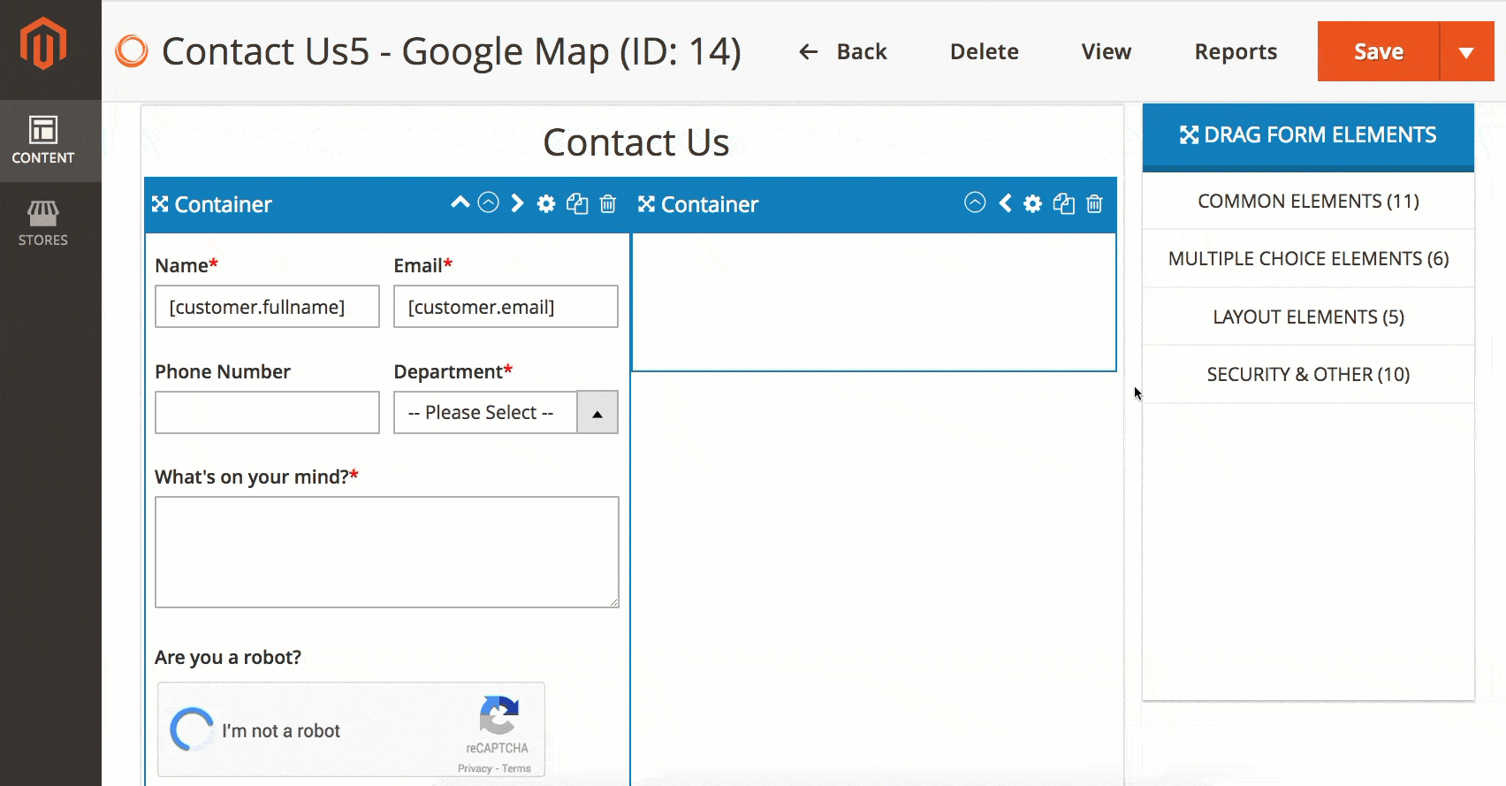Image resolution: width=1506 pixels, height=786 pixels.
Task: Open Reports for this form
Action: click(1236, 52)
